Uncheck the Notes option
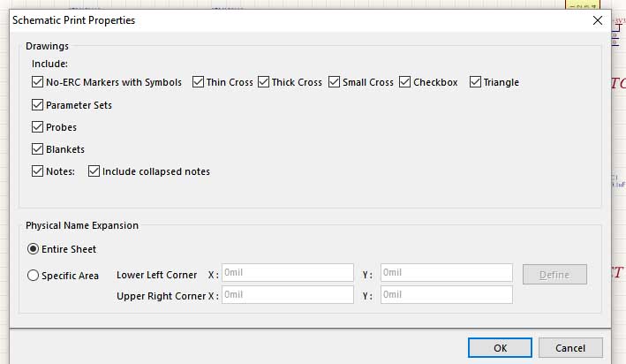 (38, 171)
